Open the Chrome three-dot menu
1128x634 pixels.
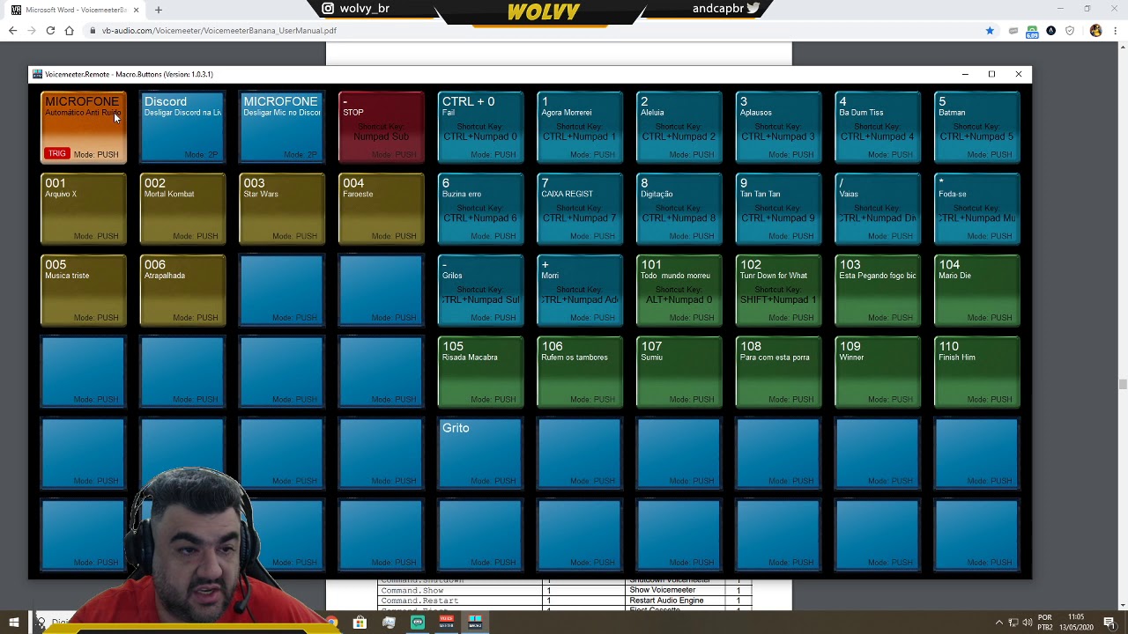[1116, 31]
